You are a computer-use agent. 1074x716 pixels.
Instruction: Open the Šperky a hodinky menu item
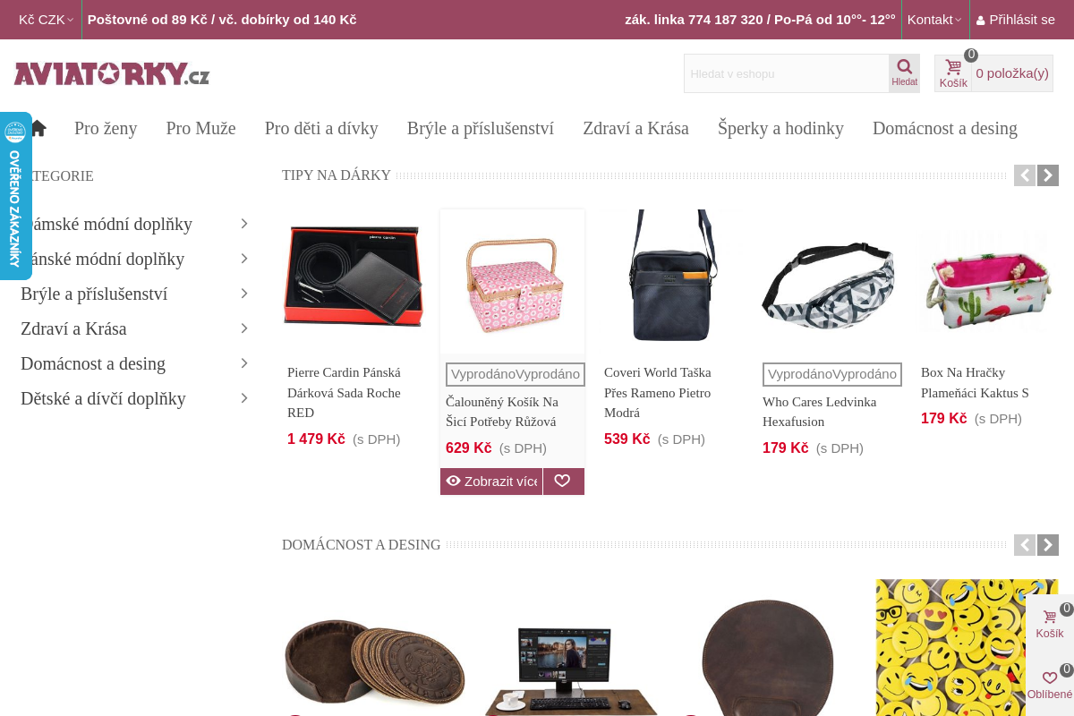pos(780,128)
